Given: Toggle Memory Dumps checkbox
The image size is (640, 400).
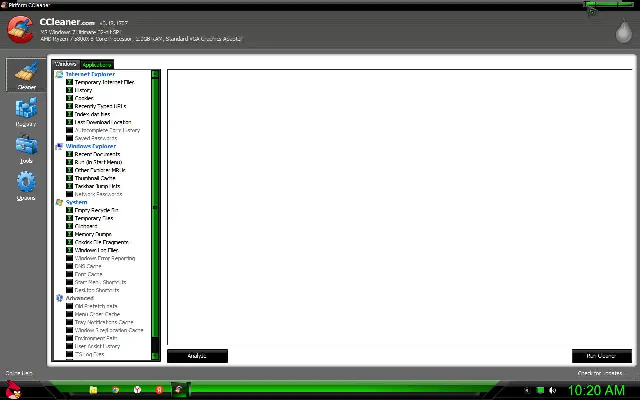Looking at the screenshot, I should tap(70, 234).
